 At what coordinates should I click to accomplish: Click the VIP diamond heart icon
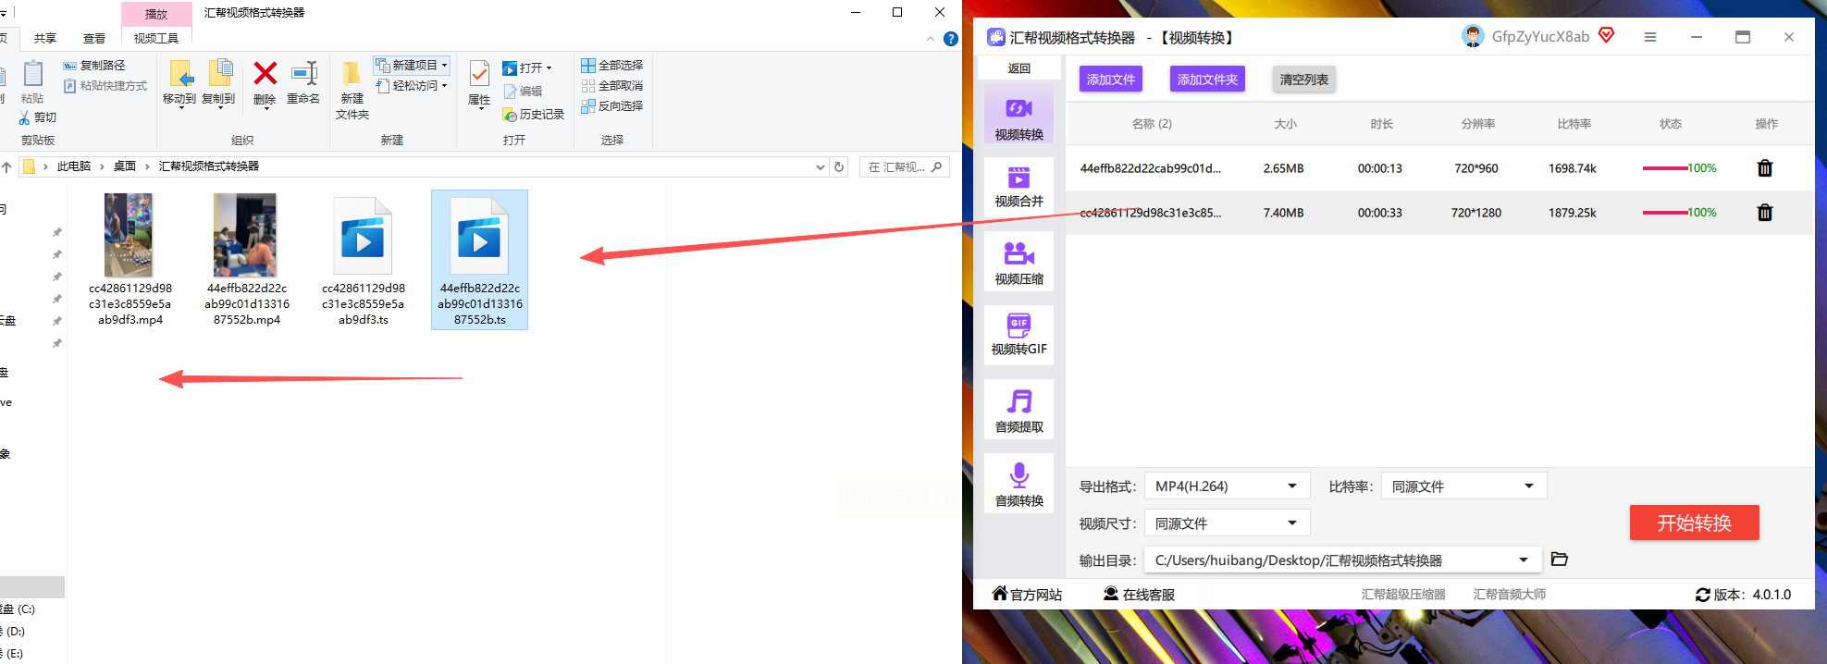coord(1606,35)
